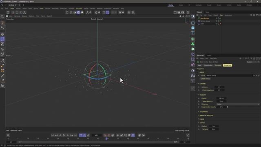The width and height of the screenshot is (261, 147).
Task: Open the Simulate menu
Action: 79,9
